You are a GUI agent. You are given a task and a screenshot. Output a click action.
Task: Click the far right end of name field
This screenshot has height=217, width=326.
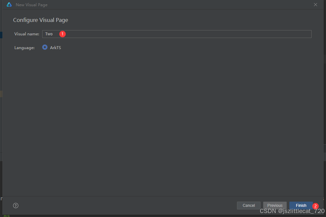pyautogui.click(x=308, y=34)
